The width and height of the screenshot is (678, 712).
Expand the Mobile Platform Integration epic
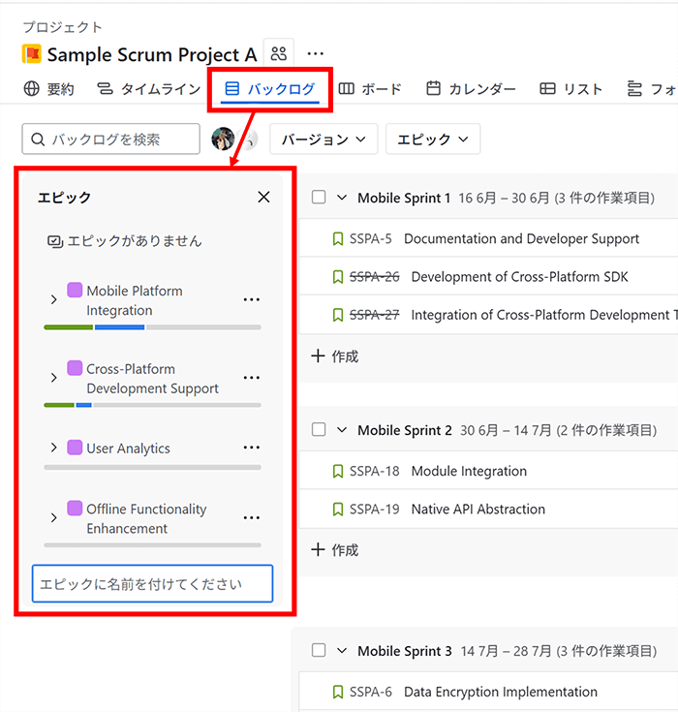[54, 299]
